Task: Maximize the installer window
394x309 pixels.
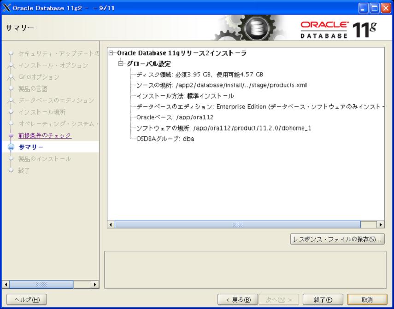Action: [x=374, y=8]
